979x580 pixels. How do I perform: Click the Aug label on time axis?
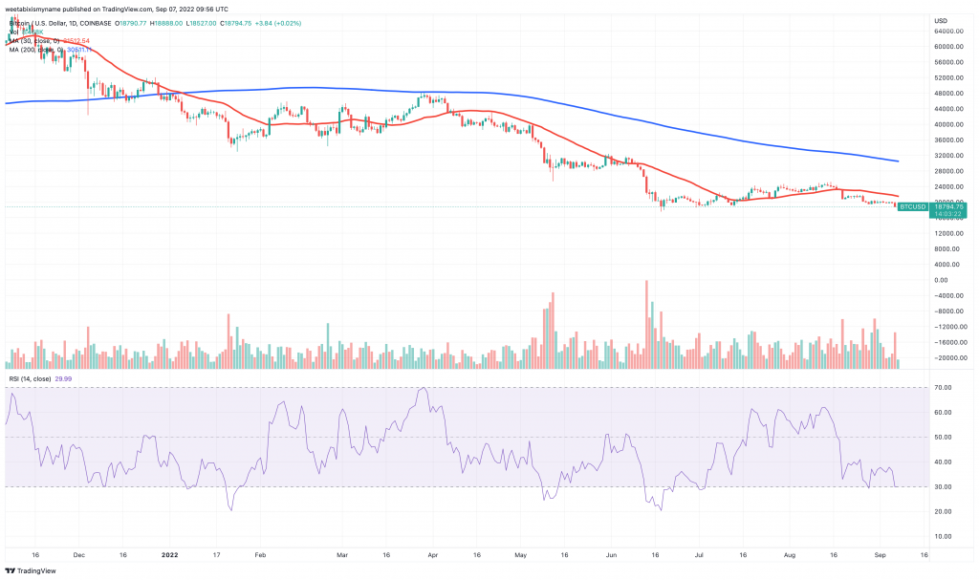pyautogui.click(x=789, y=555)
